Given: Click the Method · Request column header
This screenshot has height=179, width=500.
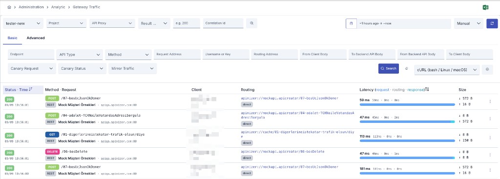Looking at the screenshot, I should (x=61, y=90).
